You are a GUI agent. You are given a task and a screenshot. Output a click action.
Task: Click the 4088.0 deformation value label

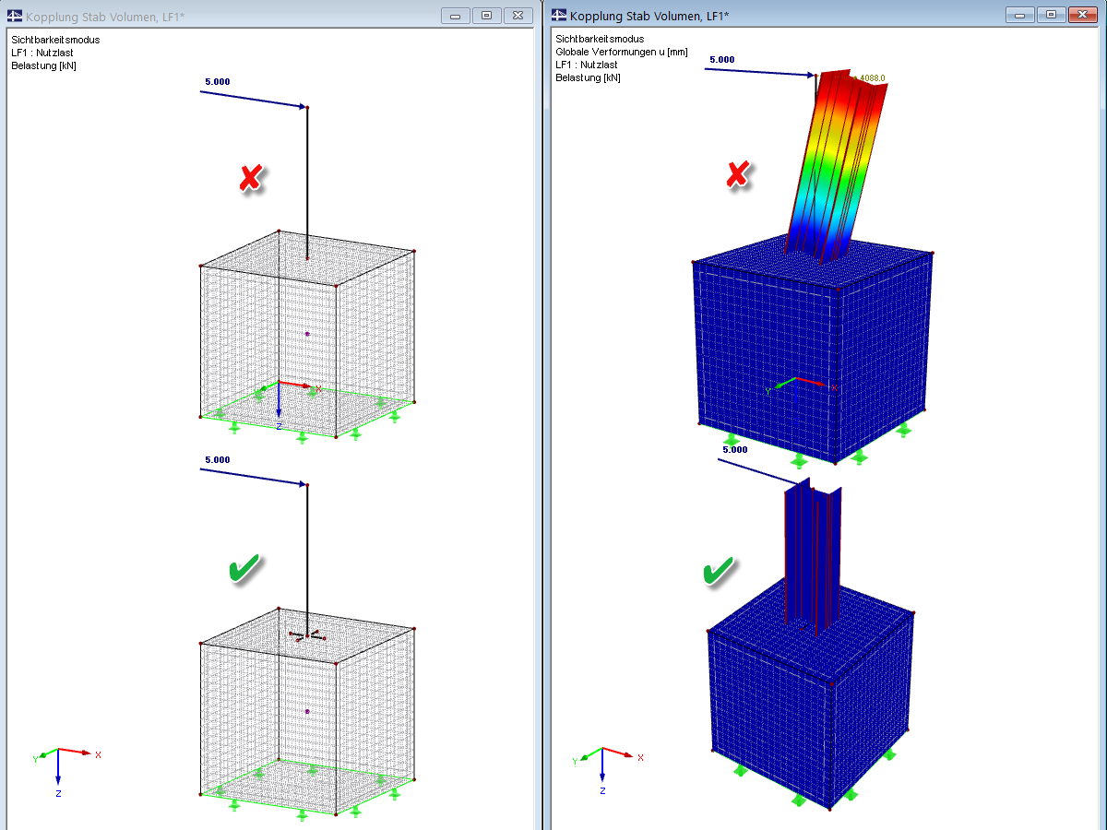pyautogui.click(x=873, y=78)
